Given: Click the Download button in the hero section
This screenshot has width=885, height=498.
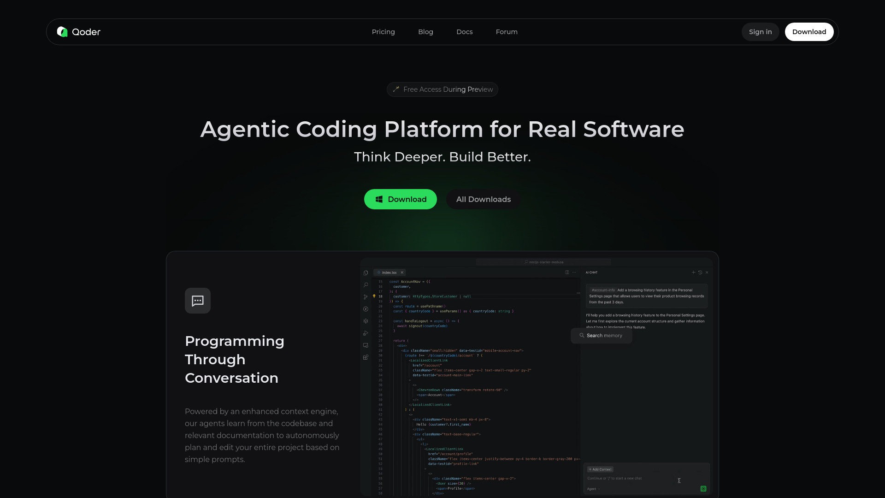Looking at the screenshot, I should [x=400, y=199].
